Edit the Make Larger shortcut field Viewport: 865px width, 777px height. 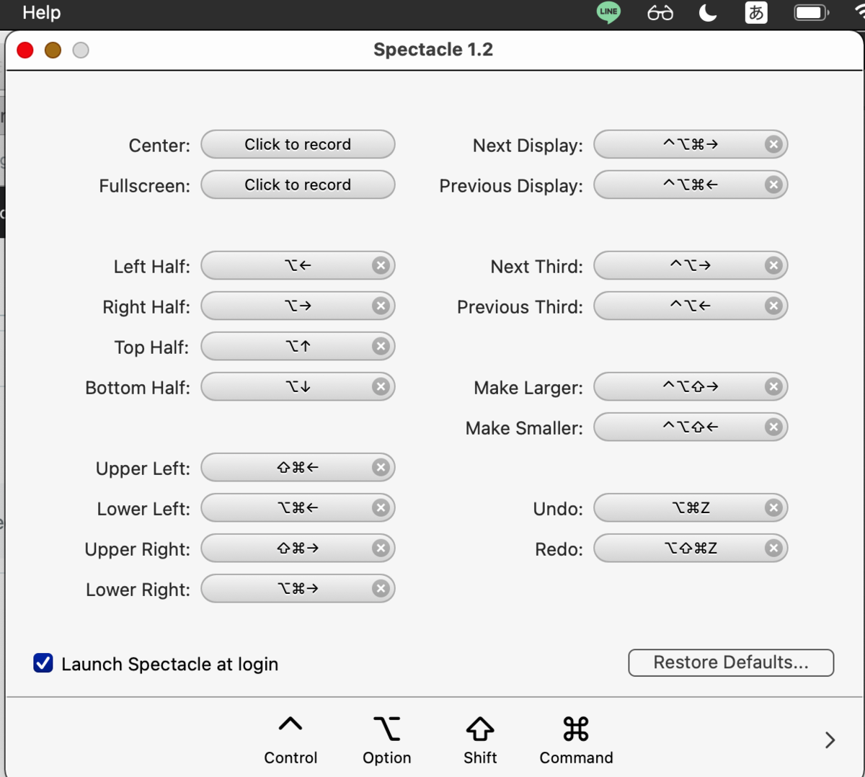pyautogui.click(x=691, y=386)
